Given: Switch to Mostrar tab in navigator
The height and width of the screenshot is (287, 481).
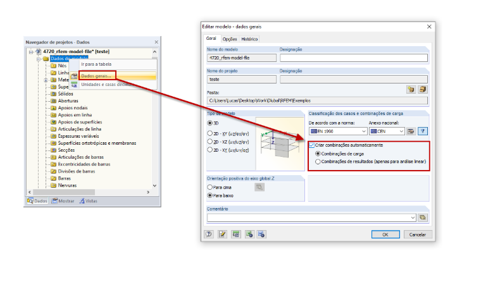Looking at the screenshot, I should tap(63, 201).
